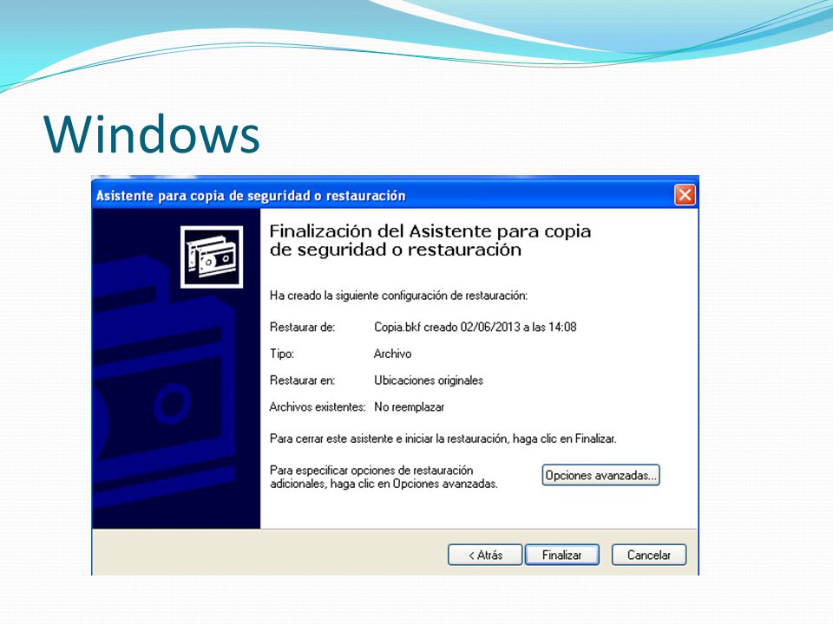Cancel the restore wizard with Cancelar
This screenshot has height=624, width=833.
pyautogui.click(x=649, y=555)
